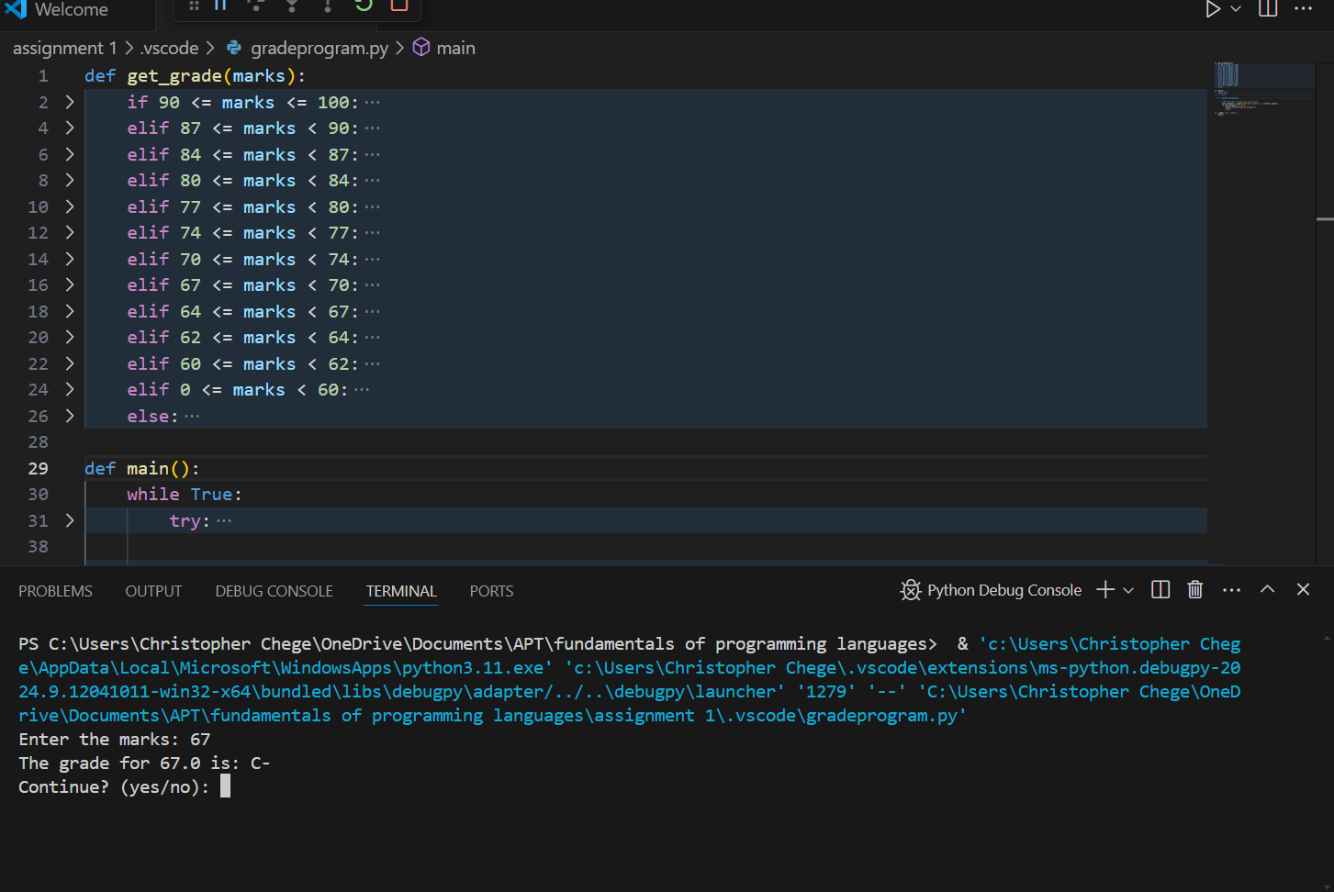Screen dimensions: 1334x892
Task: Split the terminal pane
Action: click(1160, 590)
